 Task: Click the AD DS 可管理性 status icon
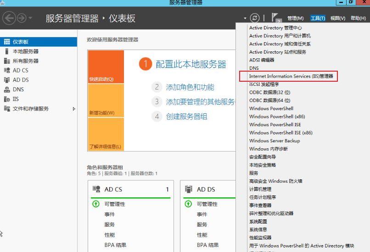click(x=188, y=204)
